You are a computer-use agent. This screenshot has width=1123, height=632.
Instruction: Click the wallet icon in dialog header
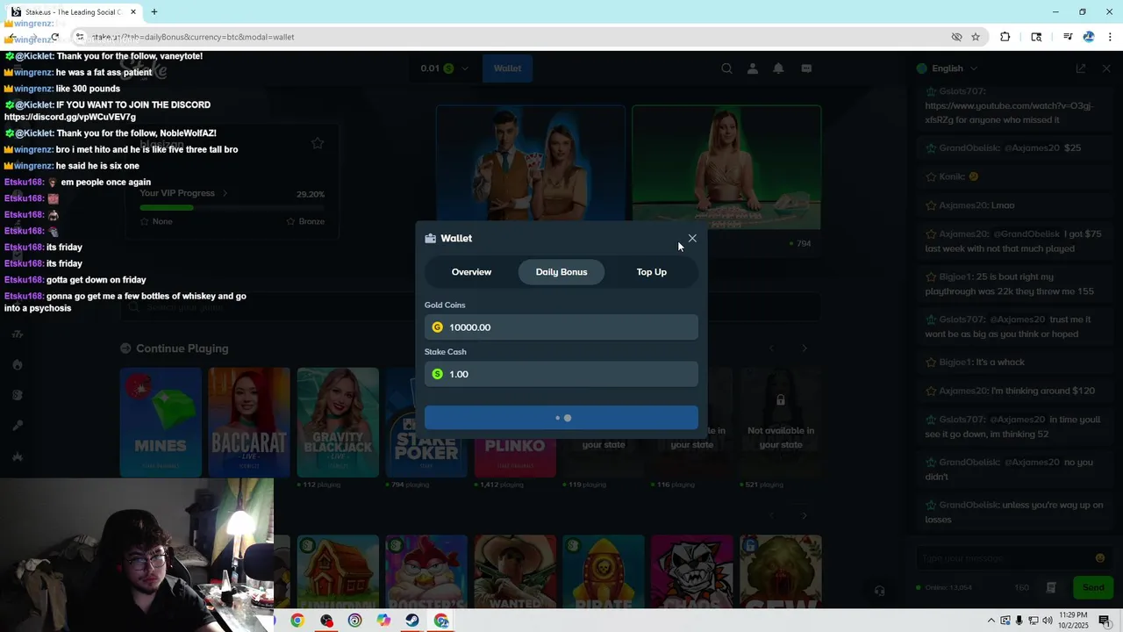(430, 238)
